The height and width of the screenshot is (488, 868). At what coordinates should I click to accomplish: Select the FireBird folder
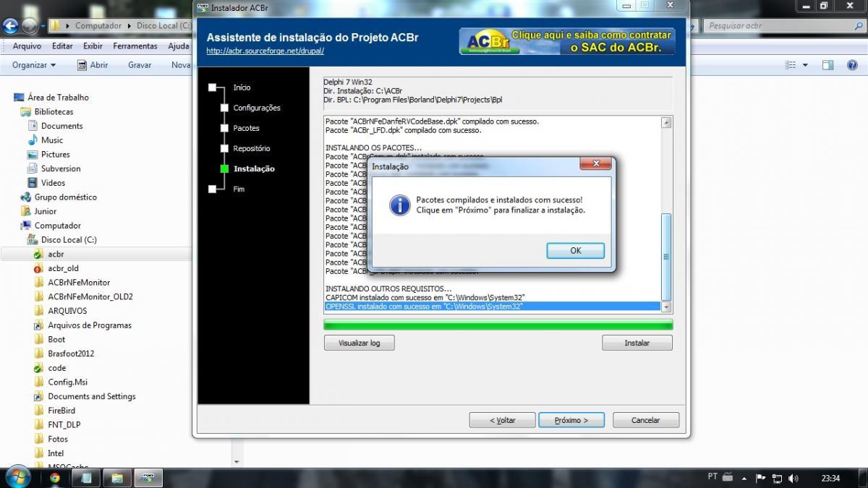pos(61,411)
